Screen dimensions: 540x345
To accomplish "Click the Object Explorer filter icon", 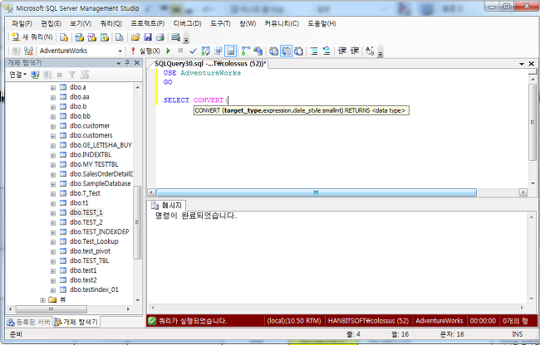I will (71, 75).
